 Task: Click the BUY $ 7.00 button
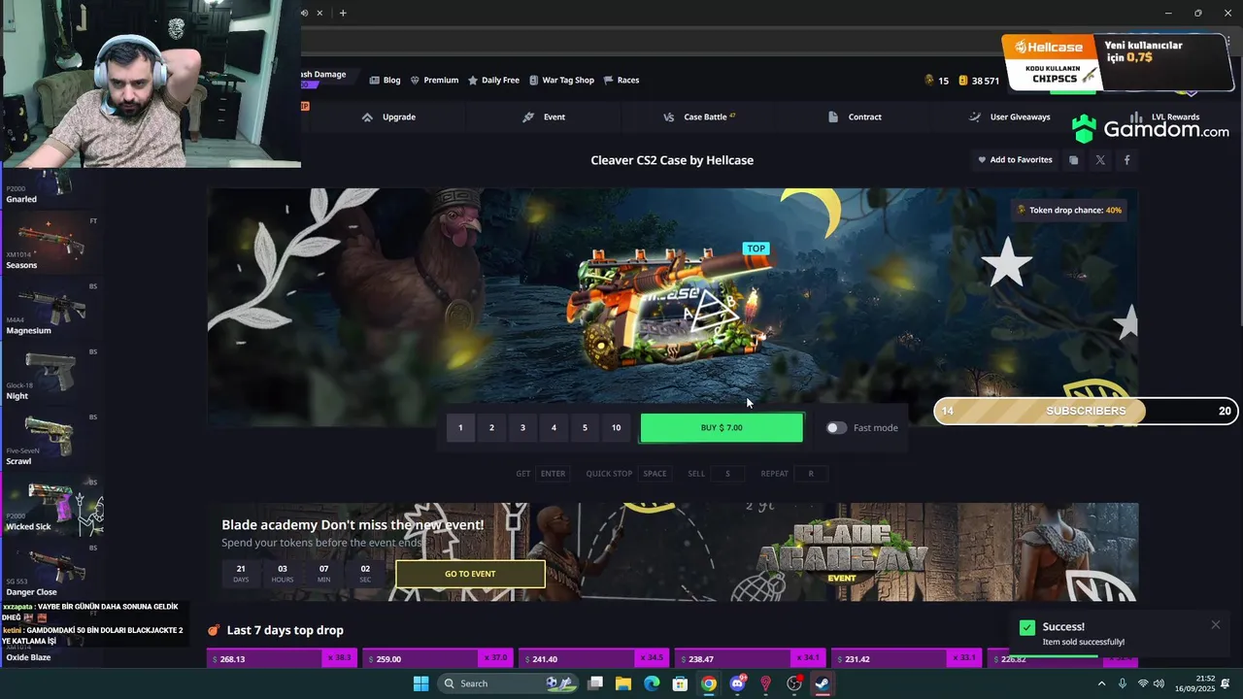pos(722,428)
